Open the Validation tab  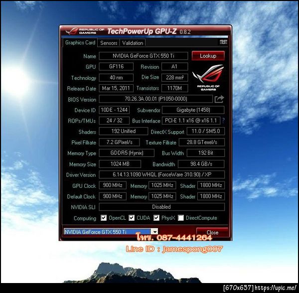coord(133,43)
